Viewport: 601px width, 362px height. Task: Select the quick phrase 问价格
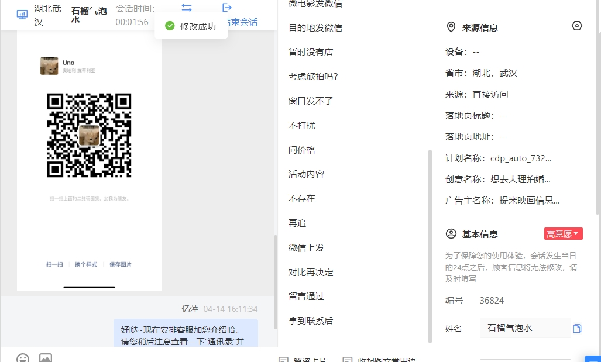pos(301,150)
